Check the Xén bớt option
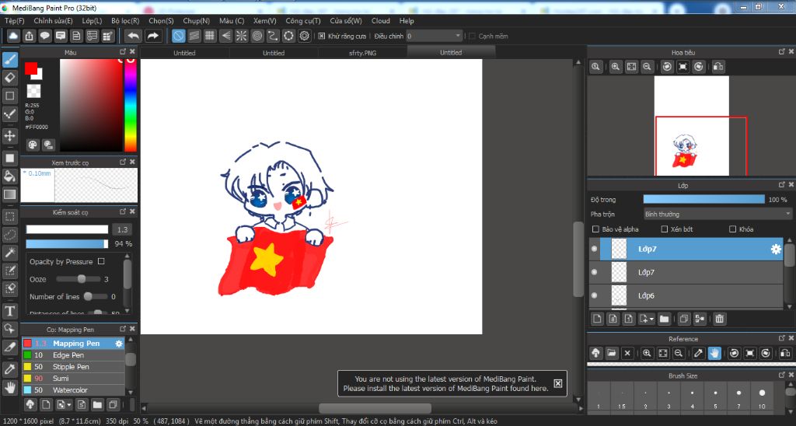796x426 pixels. [x=665, y=229]
